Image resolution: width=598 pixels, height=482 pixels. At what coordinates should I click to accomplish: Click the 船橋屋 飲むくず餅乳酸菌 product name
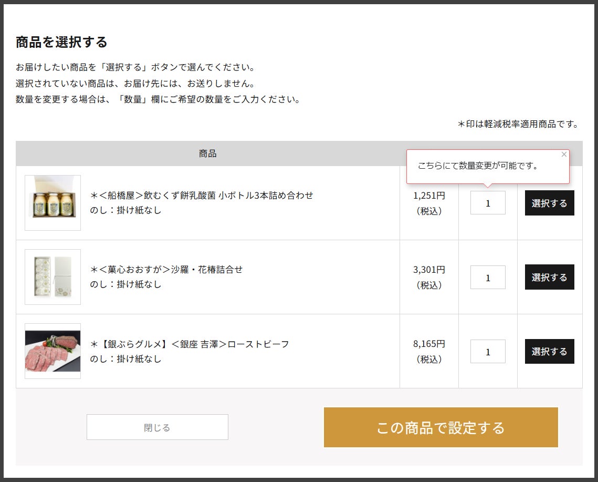point(202,196)
